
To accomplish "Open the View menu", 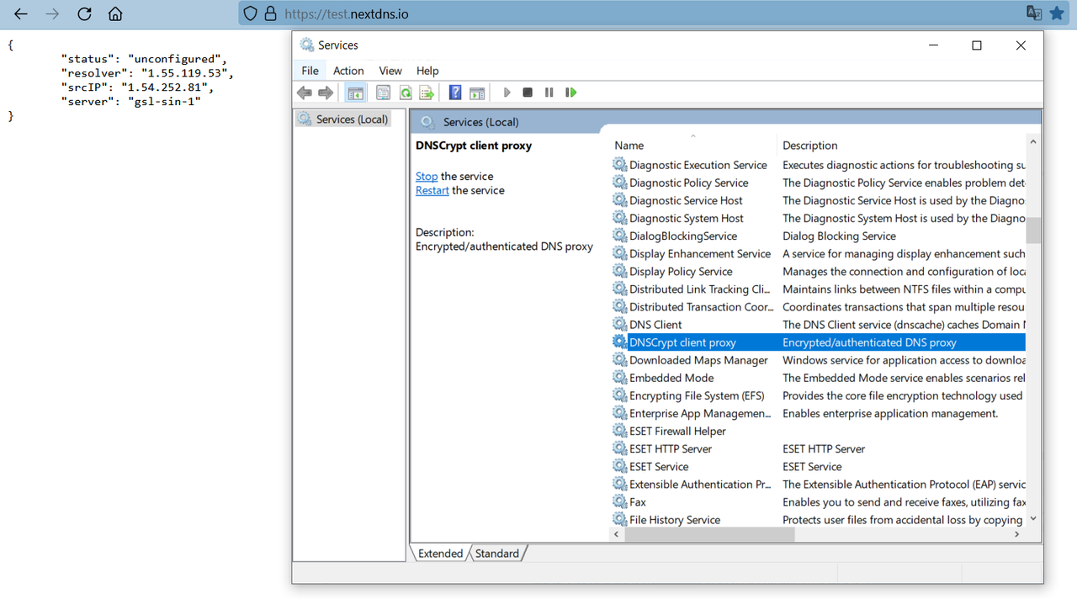I will pos(390,71).
